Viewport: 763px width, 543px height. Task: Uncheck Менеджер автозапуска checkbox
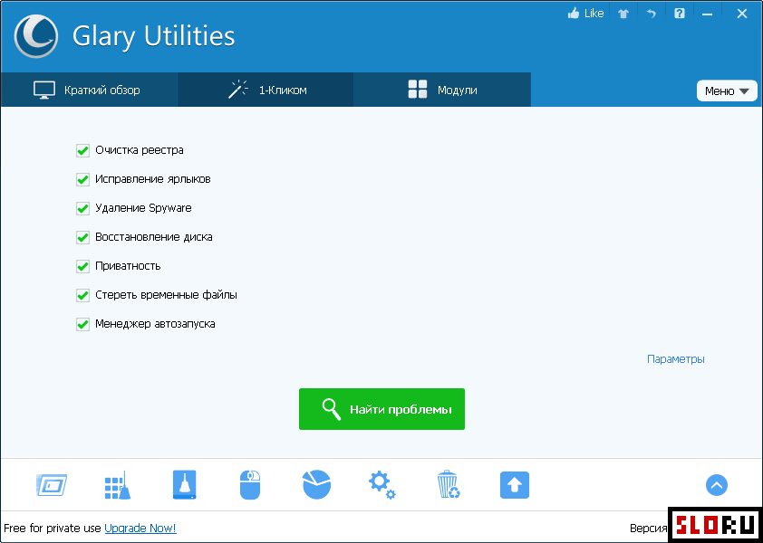82,324
